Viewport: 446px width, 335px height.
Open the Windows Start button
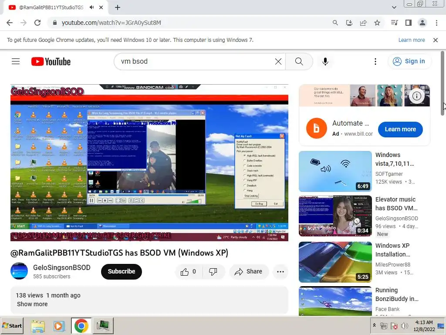[12, 325]
